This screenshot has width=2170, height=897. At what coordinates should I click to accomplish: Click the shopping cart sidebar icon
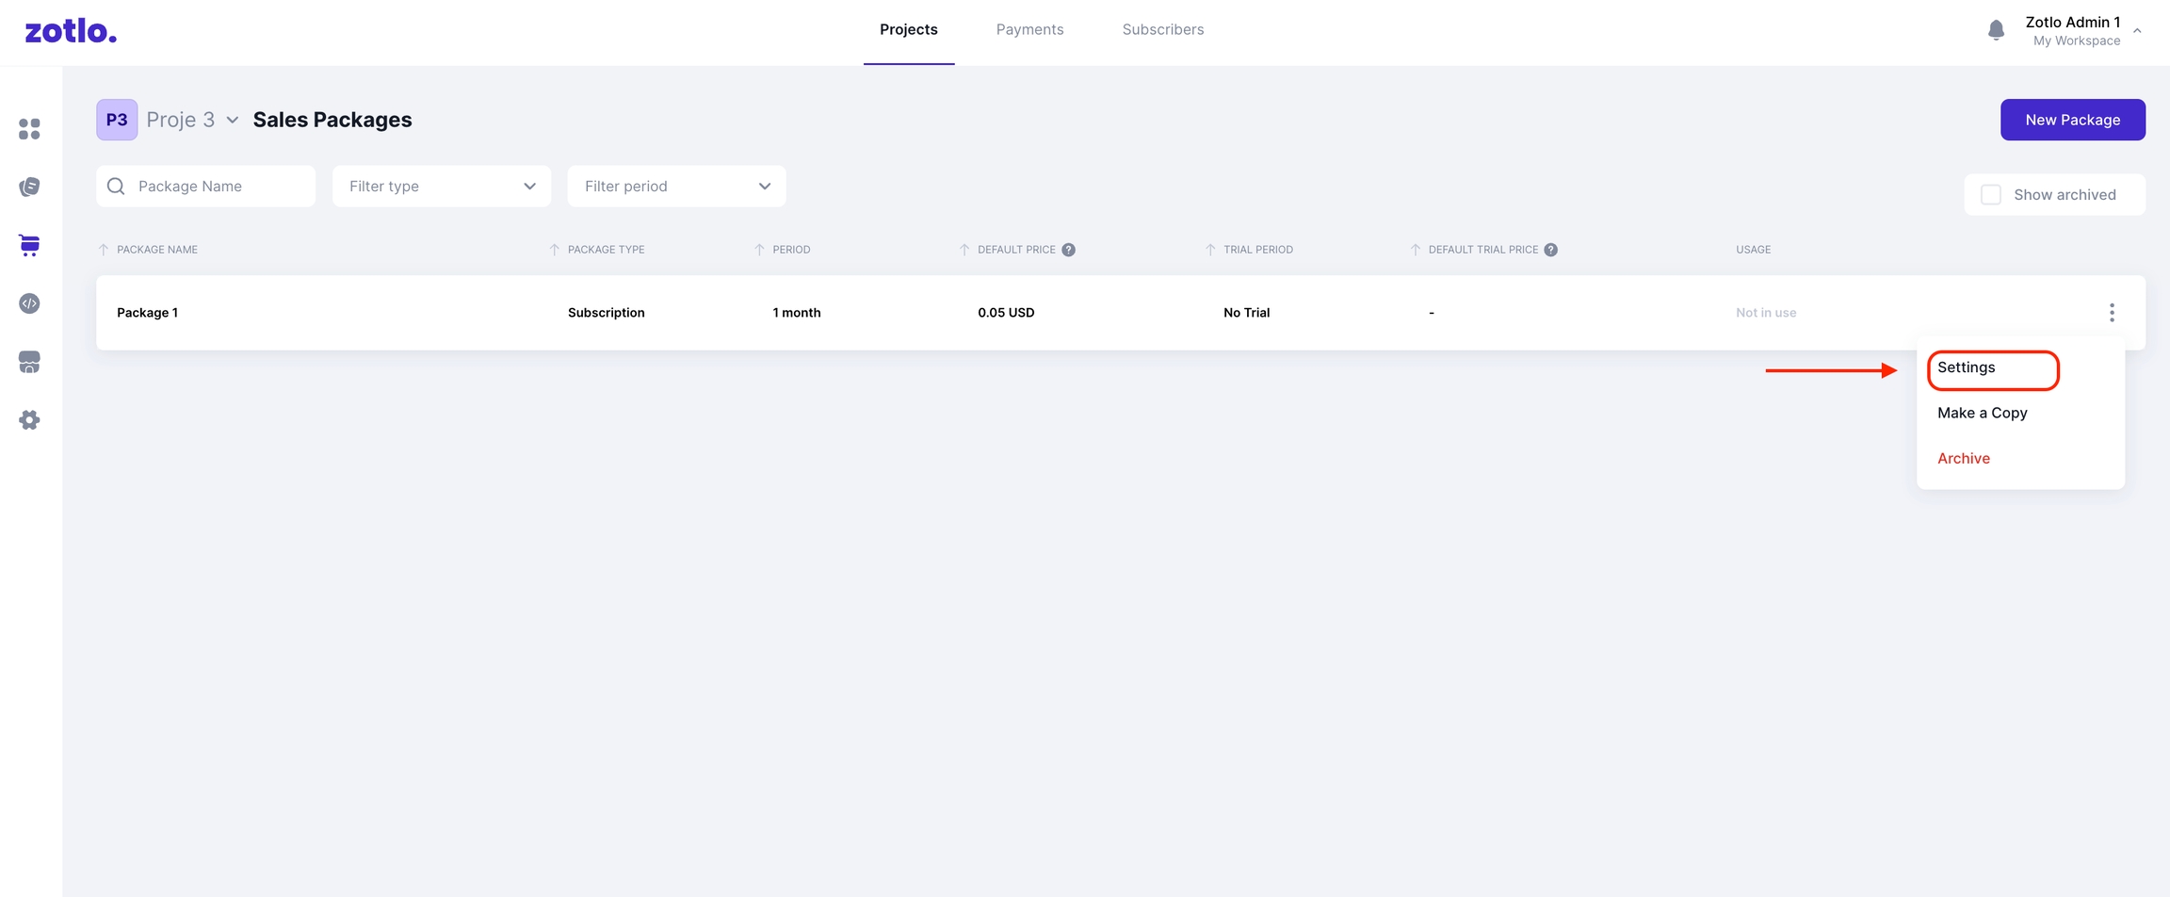coord(29,245)
